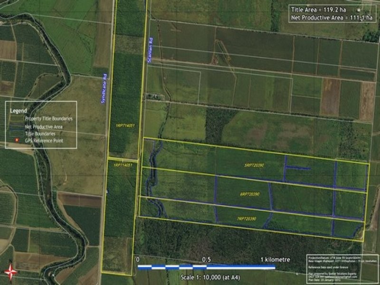Click the 'Scanlan Rd' road label

pyautogui.click(x=150, y=50)
